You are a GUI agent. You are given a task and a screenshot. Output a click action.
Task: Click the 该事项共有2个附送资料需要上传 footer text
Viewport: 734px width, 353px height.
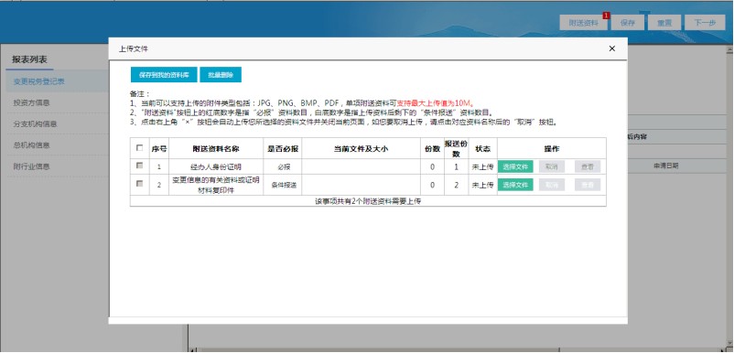368,201
